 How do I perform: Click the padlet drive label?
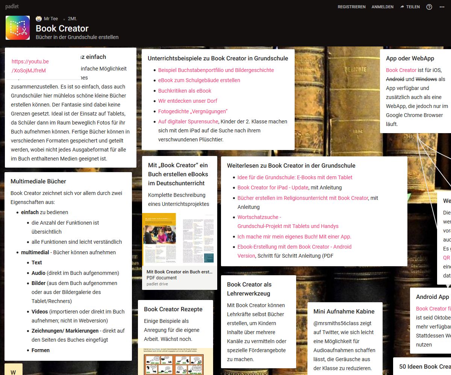[x=157, y=284]
